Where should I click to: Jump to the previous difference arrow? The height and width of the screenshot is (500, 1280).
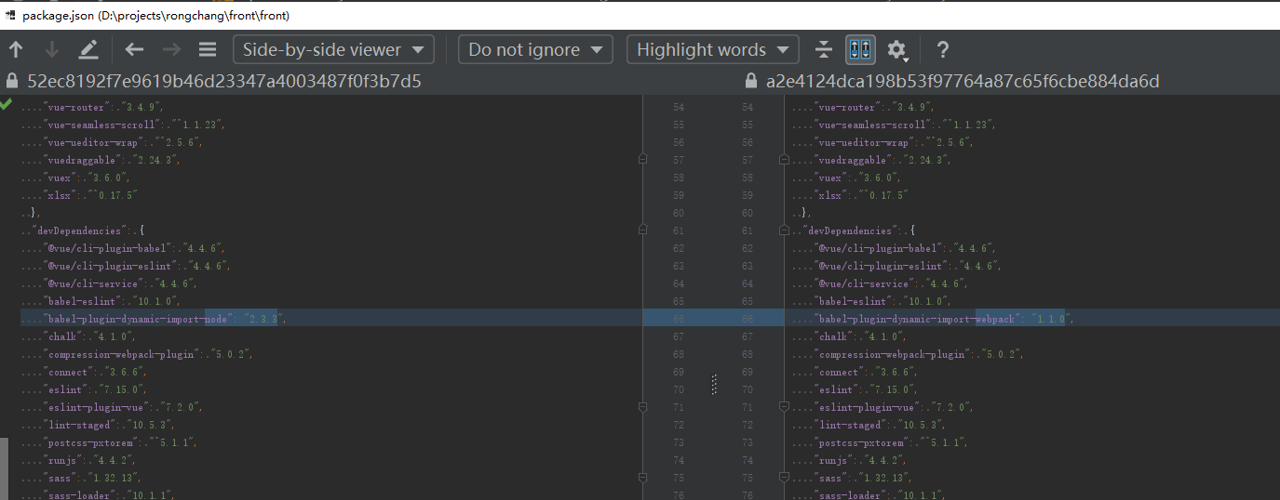pos(16,50)
